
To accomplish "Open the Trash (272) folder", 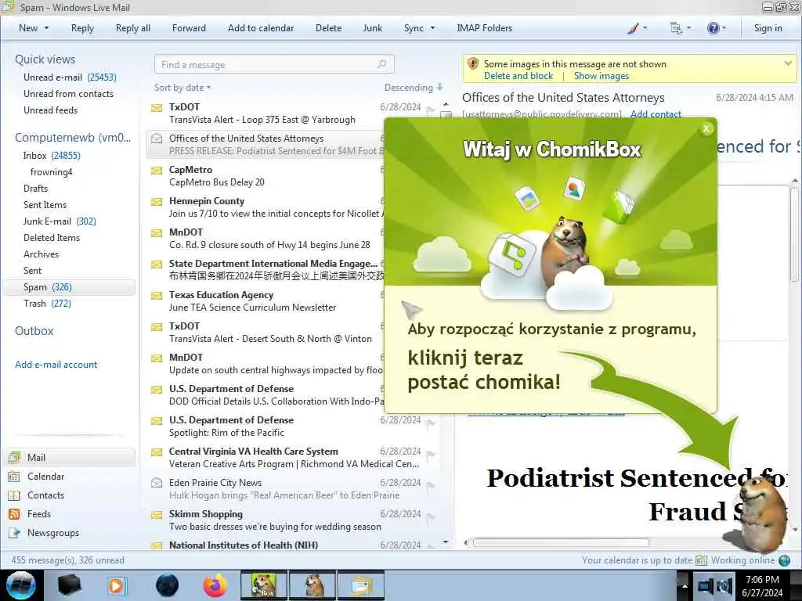I will (x=47, y=304).
